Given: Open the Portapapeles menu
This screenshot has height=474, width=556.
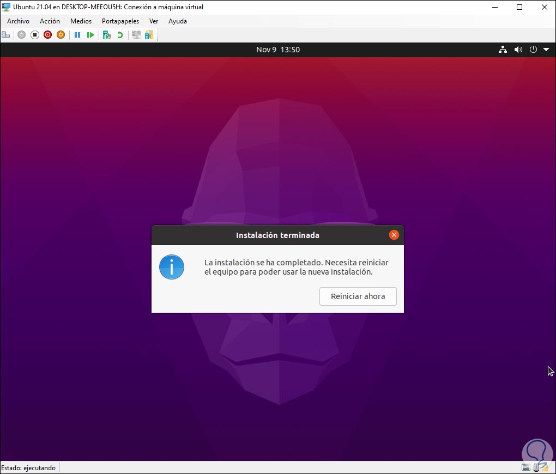Looking at the screenshot, I should [x=120, y=21].
